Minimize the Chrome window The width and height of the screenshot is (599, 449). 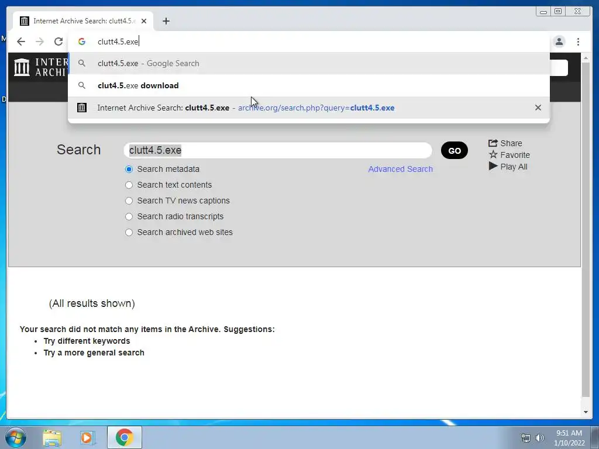click(543, 12)
